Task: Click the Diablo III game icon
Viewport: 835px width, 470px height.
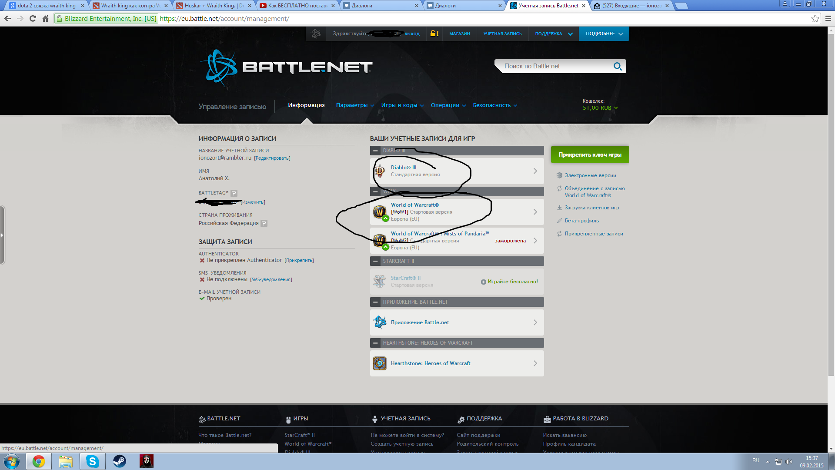Action: 380,171
